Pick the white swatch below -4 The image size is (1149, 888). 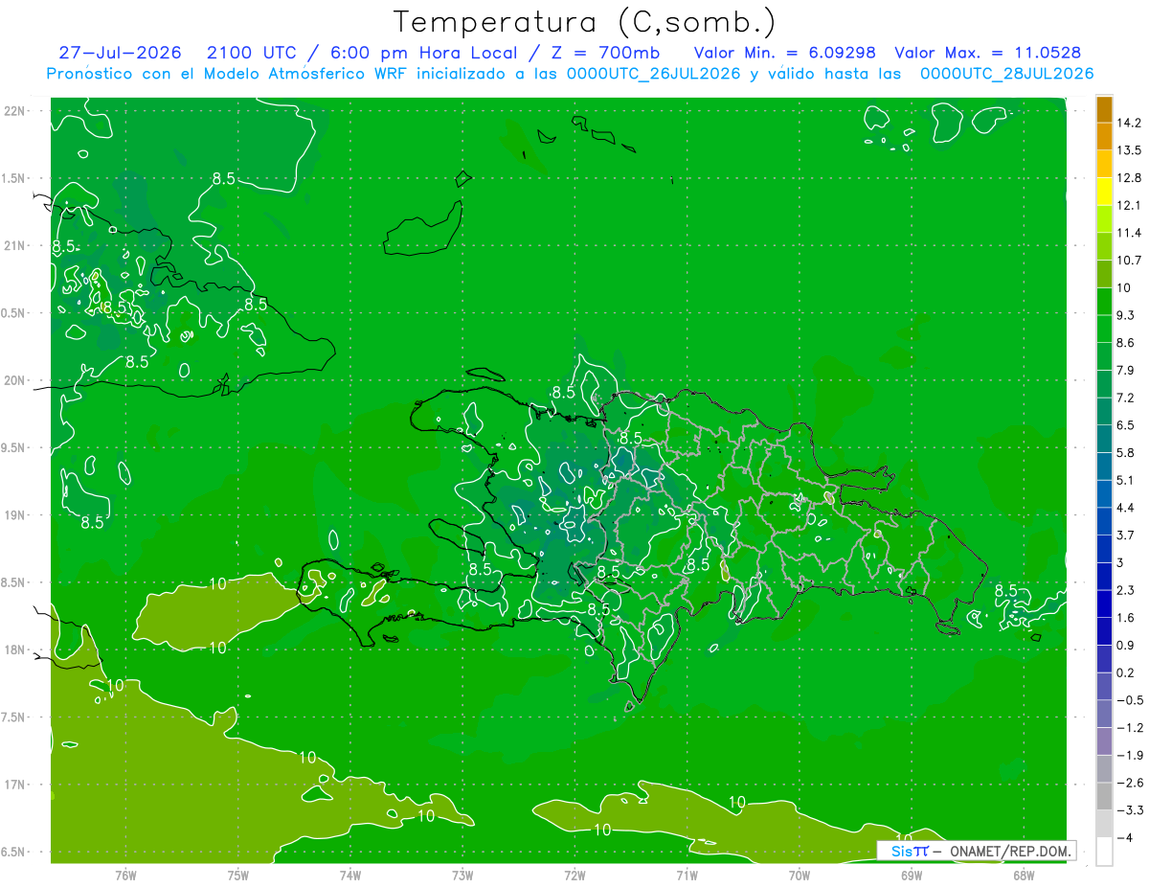tap(1104, 852)
